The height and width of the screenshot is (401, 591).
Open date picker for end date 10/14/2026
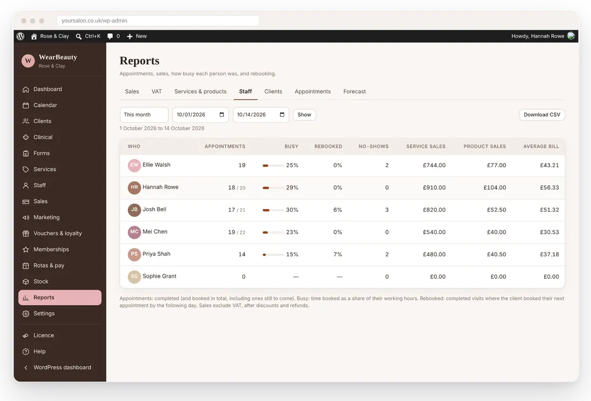coord(282,115)
